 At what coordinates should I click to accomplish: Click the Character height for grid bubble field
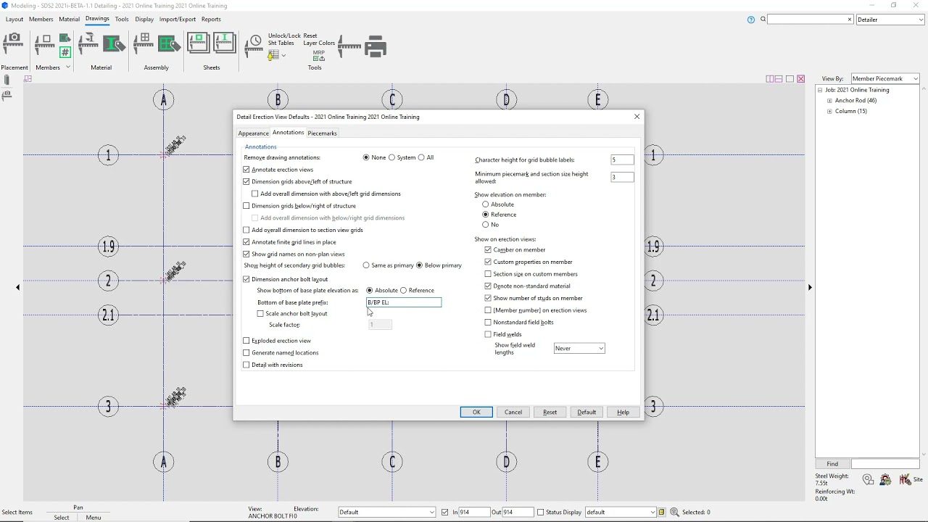(x=622, y=159)
